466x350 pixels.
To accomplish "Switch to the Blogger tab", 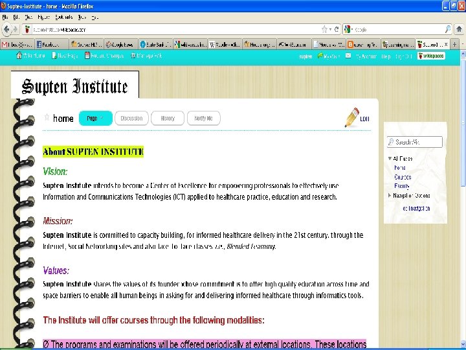I will (363, 44).
